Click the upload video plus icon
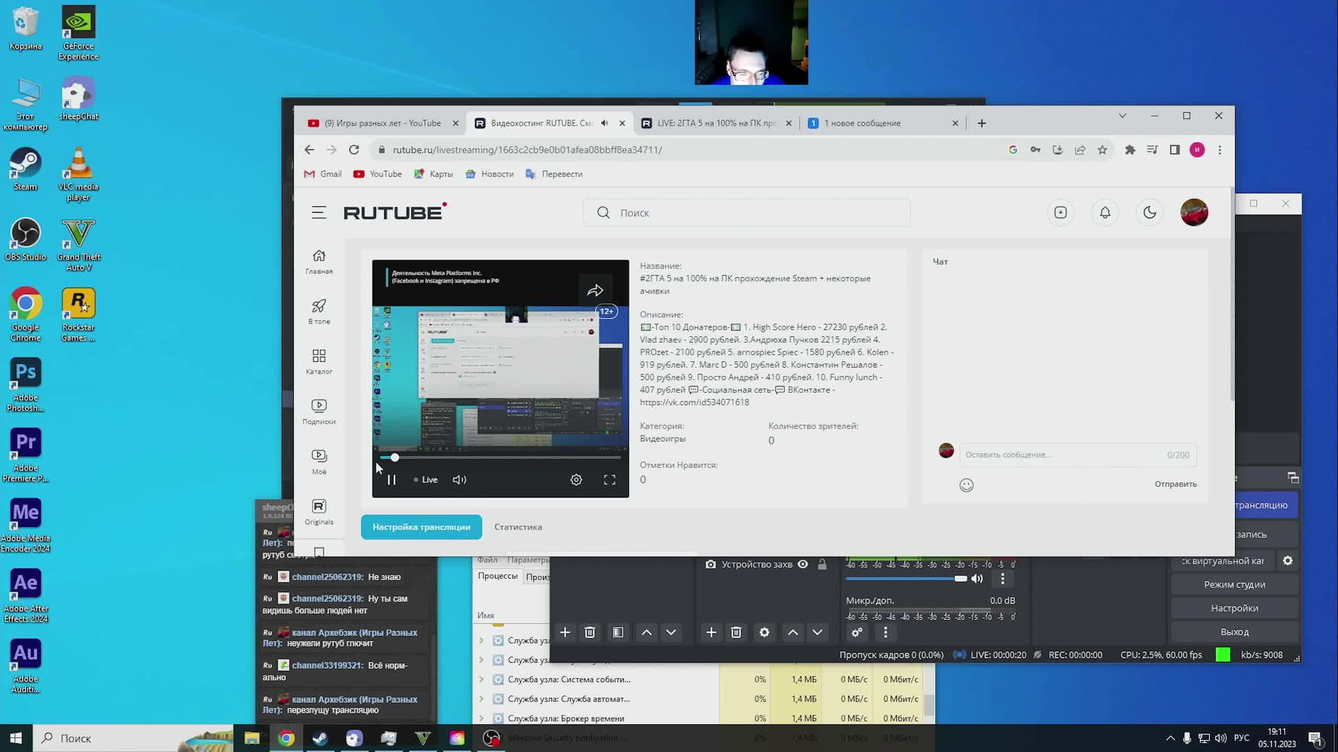Image resolution: width=1338 pixels, height=752 pixels. click(x=1060, y=213)
